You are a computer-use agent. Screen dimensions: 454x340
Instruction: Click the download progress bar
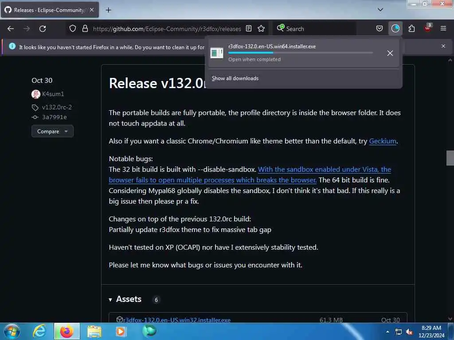[x=300, y=53]
